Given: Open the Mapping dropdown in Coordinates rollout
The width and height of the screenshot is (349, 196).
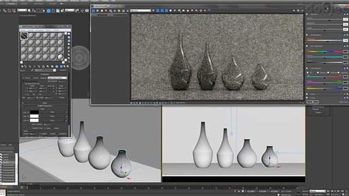Looking at the screenshot, I should tap(57, 78).
